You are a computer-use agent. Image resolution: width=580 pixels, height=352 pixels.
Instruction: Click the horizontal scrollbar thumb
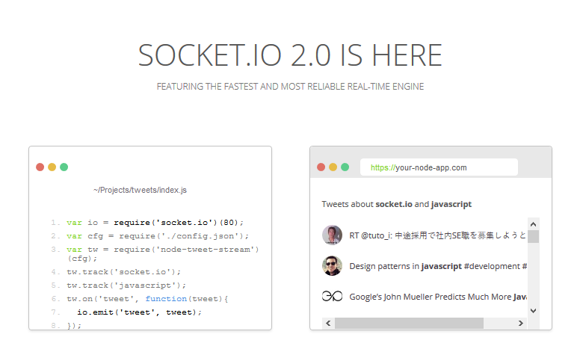409,323
